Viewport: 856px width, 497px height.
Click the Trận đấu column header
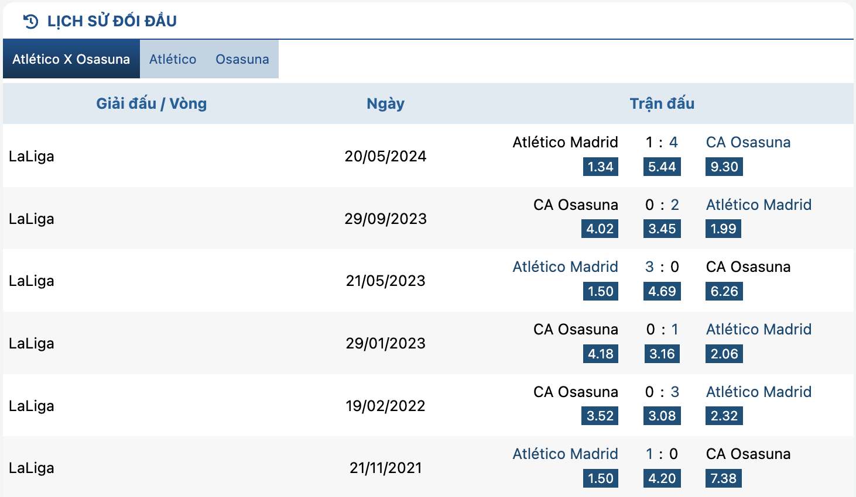pos(662,103)
